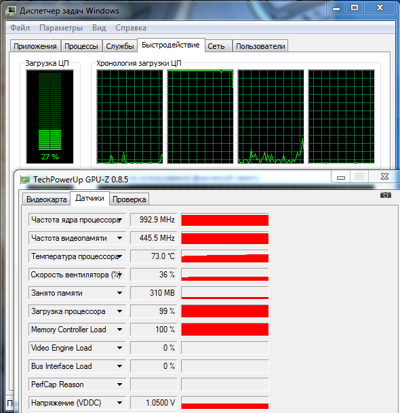Expand the Напряжение (VDDC) dropdown
400x413 pixels.
(119, 403)
